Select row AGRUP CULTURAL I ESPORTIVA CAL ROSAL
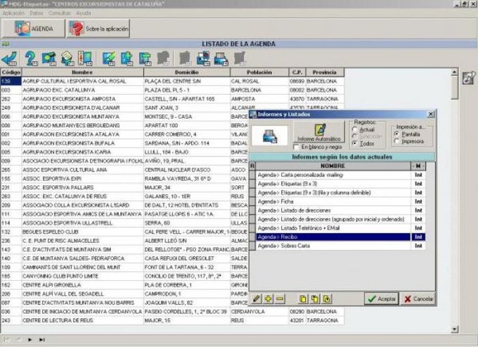Image resolution: width=478 pixels, height=347 pixels. (172, 81)
